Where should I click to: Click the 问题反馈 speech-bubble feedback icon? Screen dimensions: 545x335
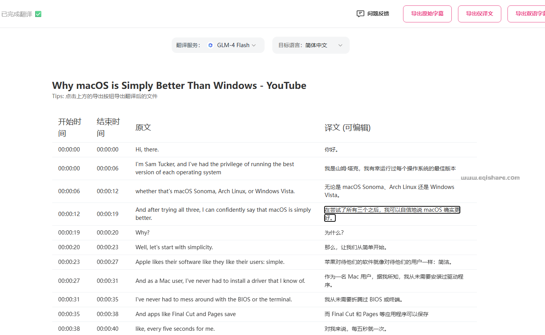point(360,14)
